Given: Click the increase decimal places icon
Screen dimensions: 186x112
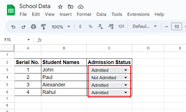Looking at the screenshot, I should pos(111,26).
